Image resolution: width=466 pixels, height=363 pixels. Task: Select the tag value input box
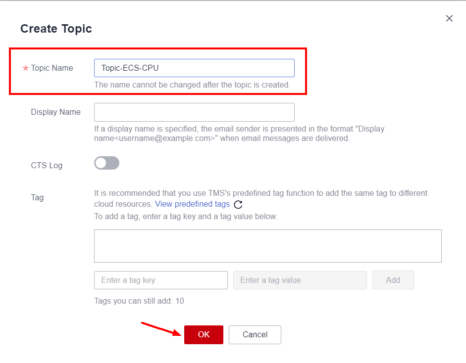300,280
